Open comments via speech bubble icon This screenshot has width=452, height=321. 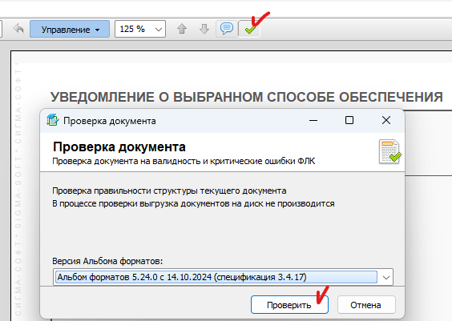[x=227, y=29]
